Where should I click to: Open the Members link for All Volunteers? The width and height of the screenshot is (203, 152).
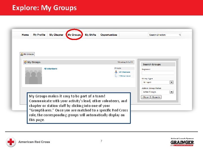coord(124,72)
